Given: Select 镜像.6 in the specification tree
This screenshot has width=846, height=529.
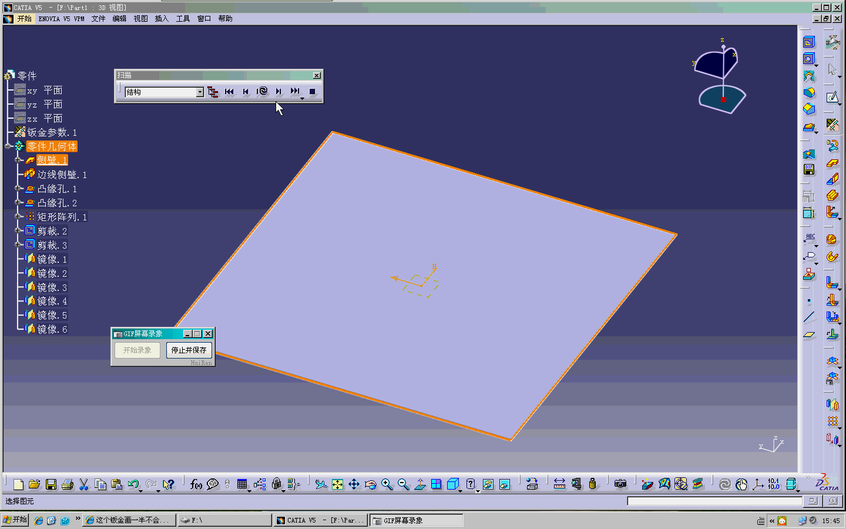Looking at the screenshot, I should coord(52,329).
